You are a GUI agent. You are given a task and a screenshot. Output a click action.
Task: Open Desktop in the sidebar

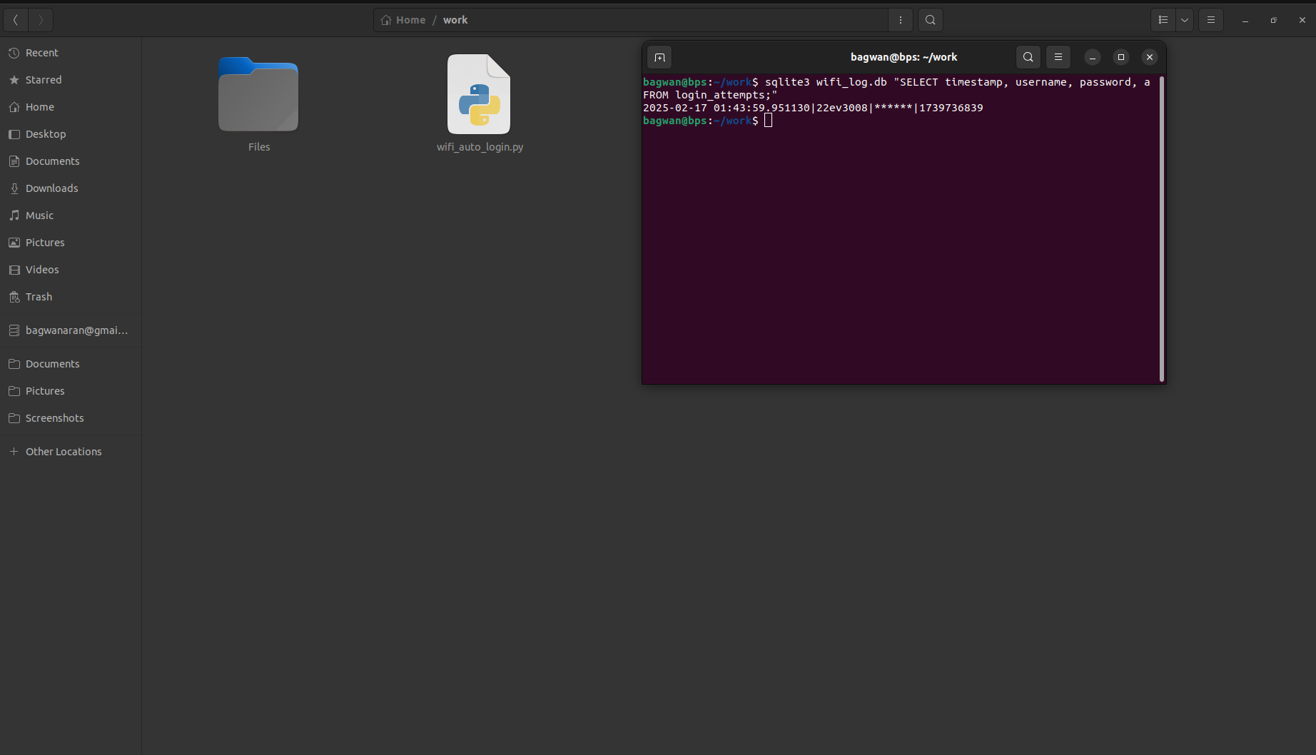(x=71, y=134)
